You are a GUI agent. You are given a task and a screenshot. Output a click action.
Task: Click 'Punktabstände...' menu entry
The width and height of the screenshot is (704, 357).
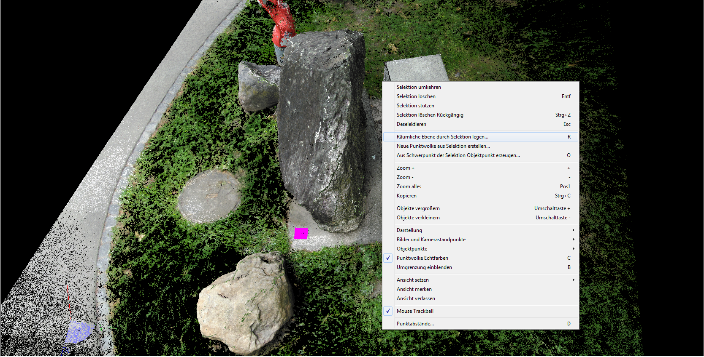[415, 324]
